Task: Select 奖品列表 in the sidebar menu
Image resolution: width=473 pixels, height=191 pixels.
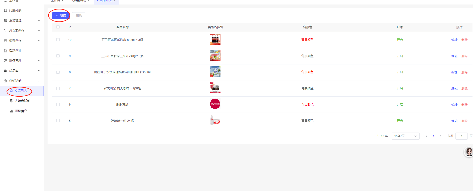Action: pos(21,91)
